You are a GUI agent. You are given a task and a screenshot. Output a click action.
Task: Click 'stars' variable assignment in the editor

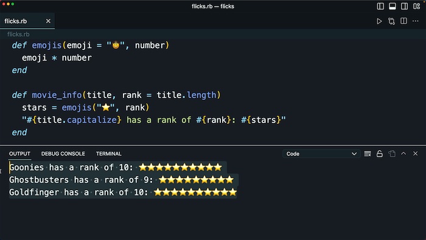point(34,108)
